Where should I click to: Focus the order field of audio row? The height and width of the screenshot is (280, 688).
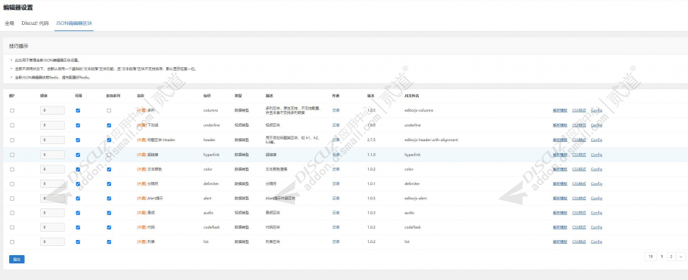tap(52, 213)
